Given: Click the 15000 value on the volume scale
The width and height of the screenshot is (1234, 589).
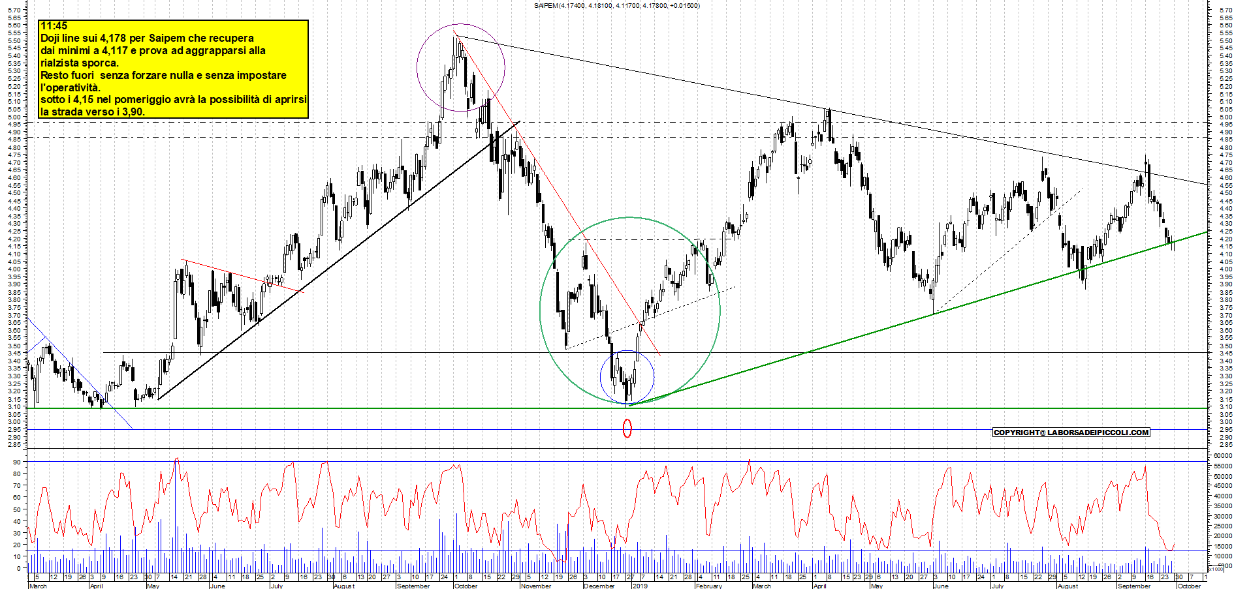Looking at the screenshot, I should pyautogui.click(x=1222, y=547).
